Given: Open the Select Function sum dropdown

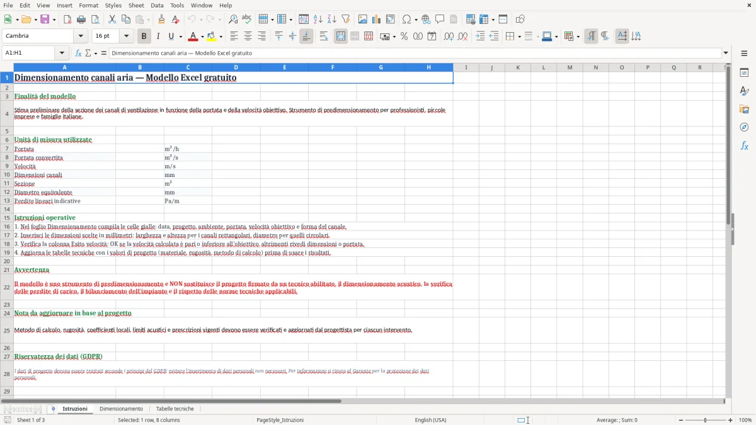Looking at the screenshot, I should [x=96, y=53].
